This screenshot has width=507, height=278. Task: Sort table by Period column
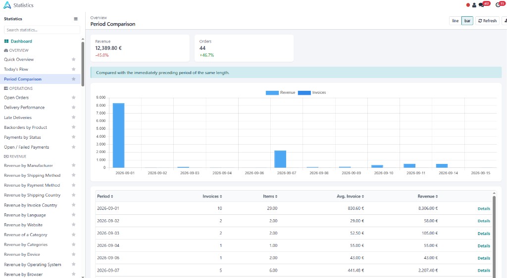[x=105, y=196]
